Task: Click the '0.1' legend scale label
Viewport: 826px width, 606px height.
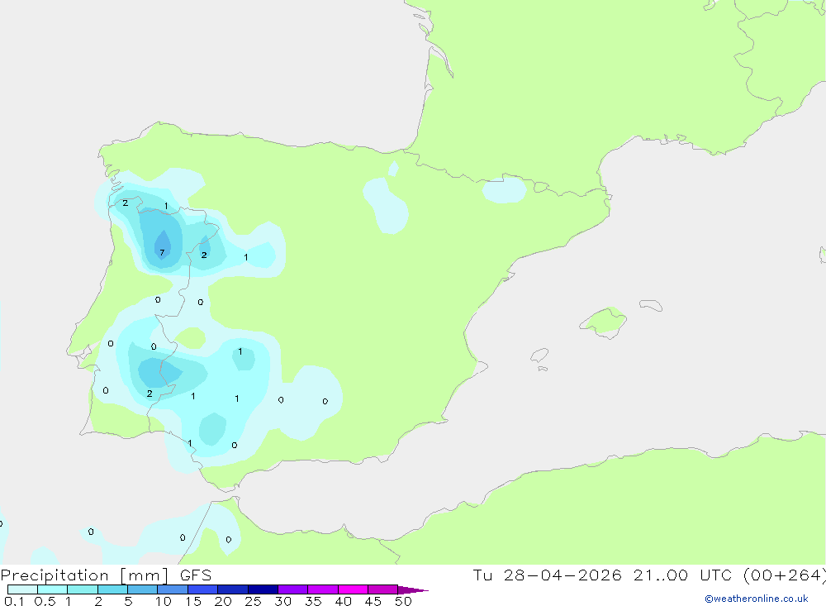Action: tap(14, 601)
